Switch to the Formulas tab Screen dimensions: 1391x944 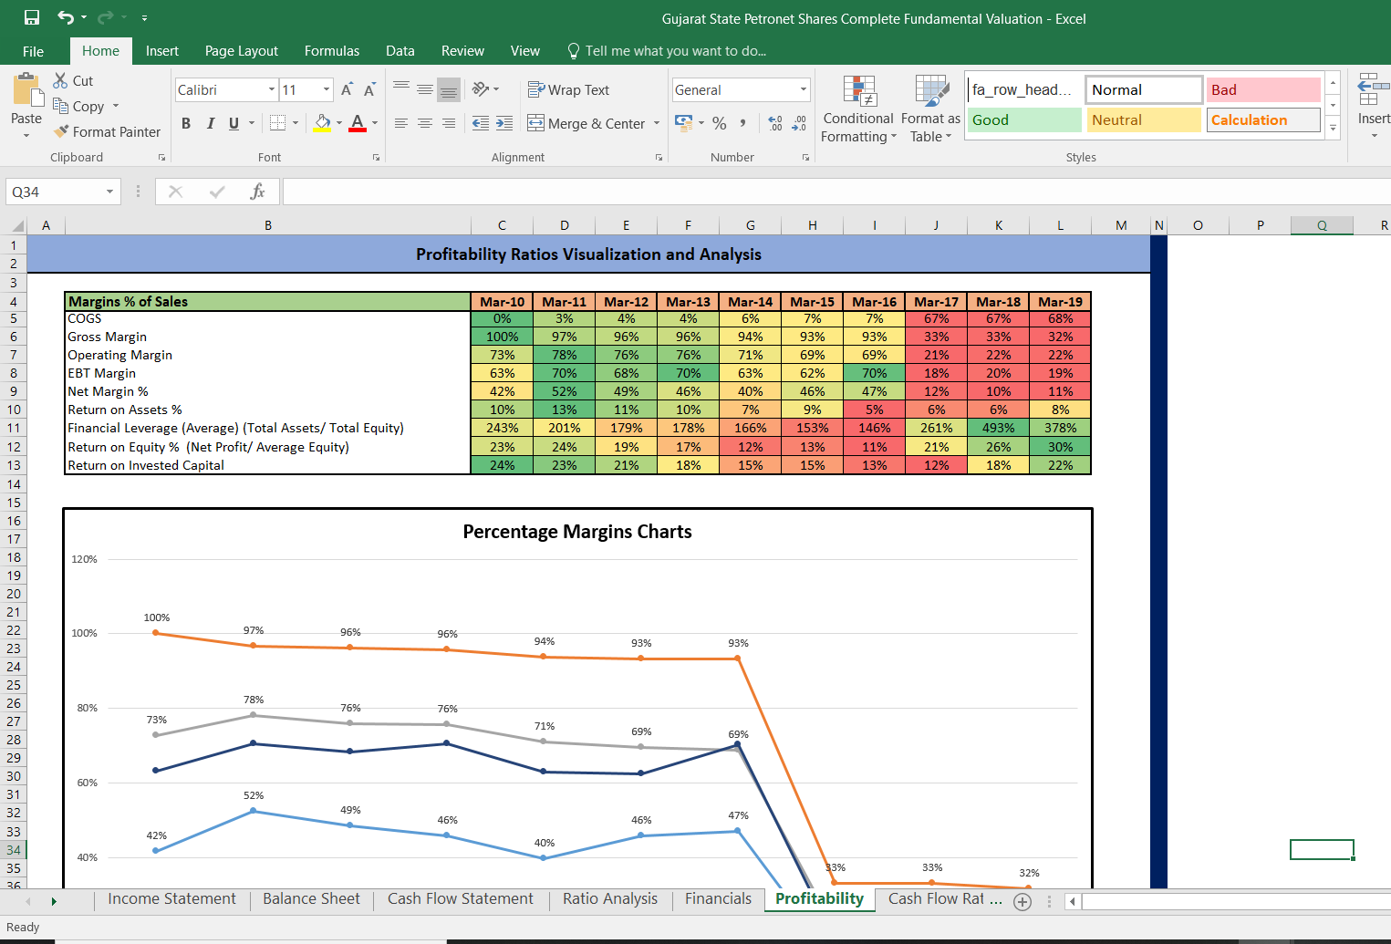coord(332,51)
